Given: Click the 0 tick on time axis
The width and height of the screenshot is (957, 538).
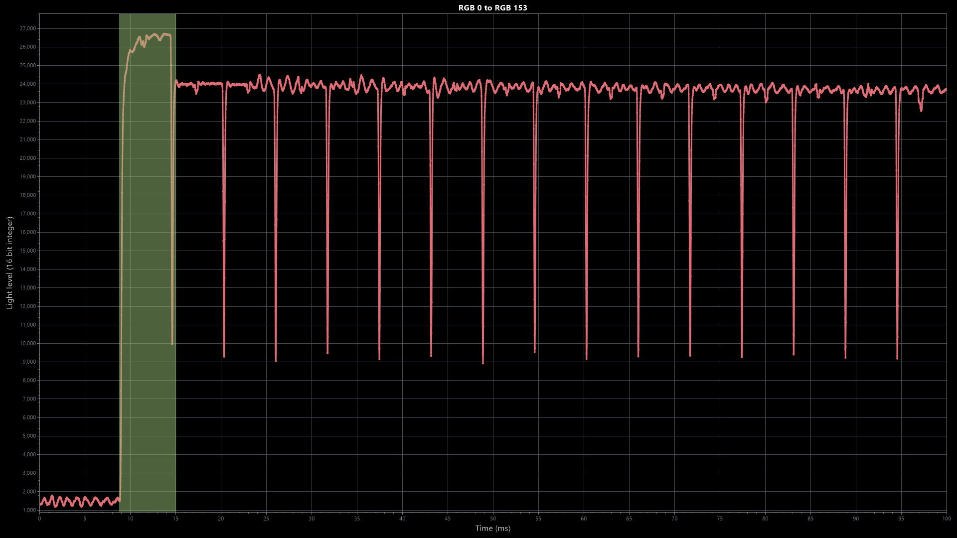Looking at the screenshot, I should point(39,519).
